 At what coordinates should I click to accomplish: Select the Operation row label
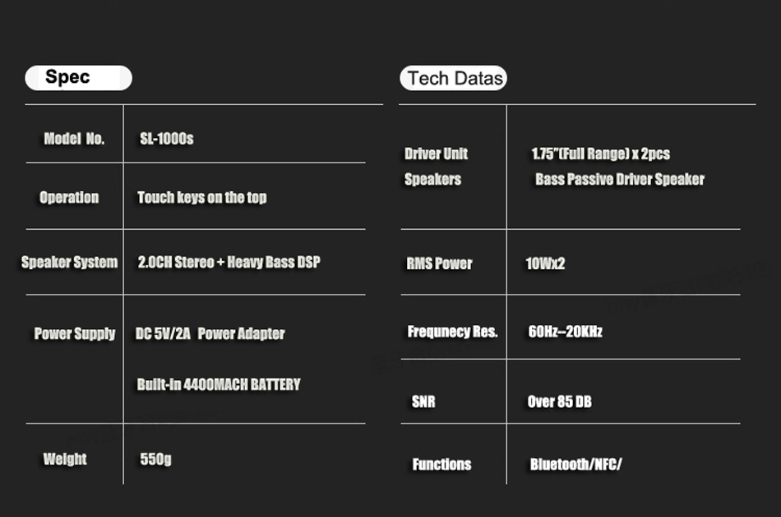click(x=69, y=197)
